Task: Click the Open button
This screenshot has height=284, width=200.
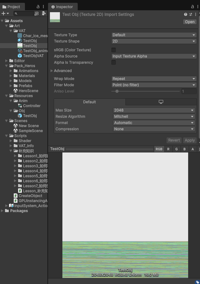Action: coord(189,22)
